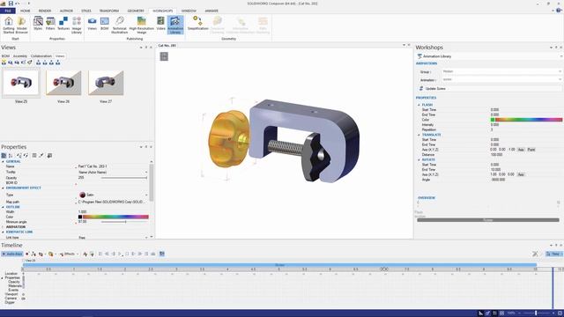Screen dimensions: 564x317
Task: Open the Getting Started ribbon icon
Action: tap(8, 25)
